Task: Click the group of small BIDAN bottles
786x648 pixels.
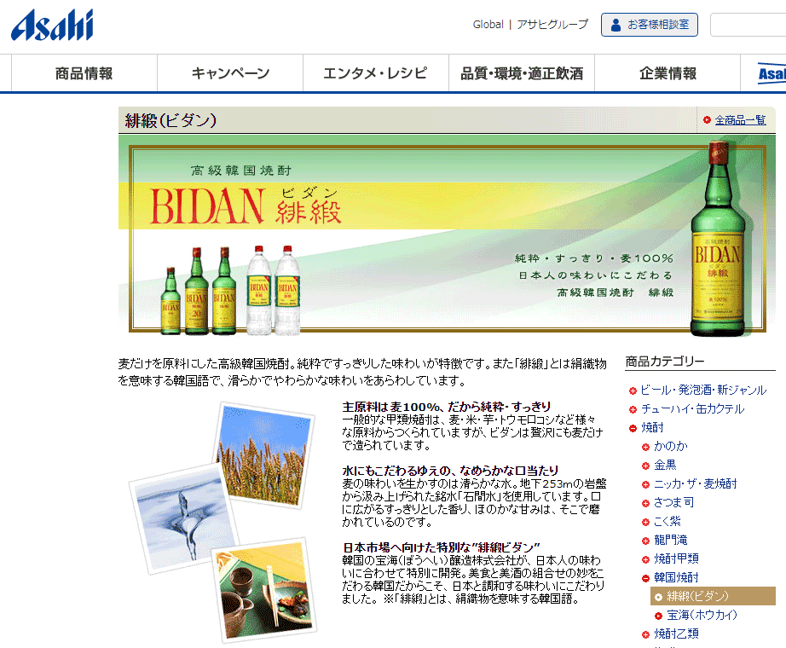Action: [x=231, y=291]
